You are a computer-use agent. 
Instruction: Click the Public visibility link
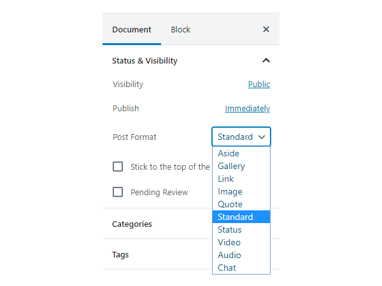click(x=259, y=85)
